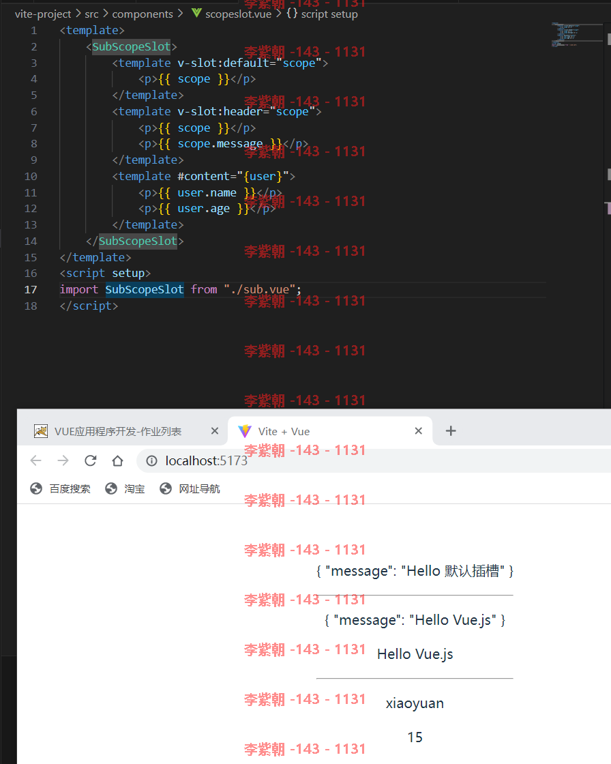Click the code minimap
The width and height of the screenshot is (611, 764).
pyautogui.click(x=576, y=34)
